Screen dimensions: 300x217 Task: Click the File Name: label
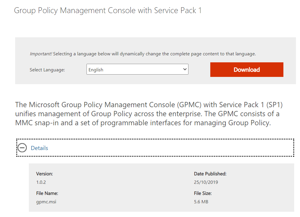coord(47,193)
